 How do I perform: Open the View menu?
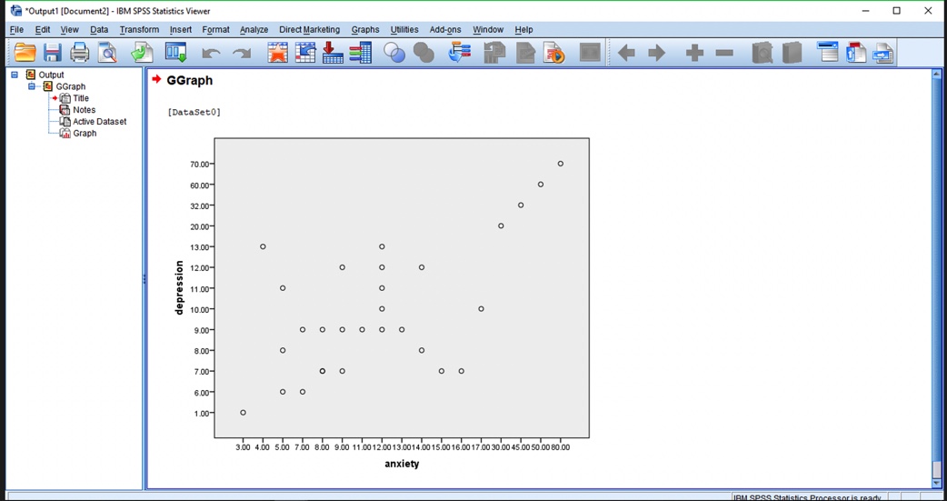click(69, 30)
